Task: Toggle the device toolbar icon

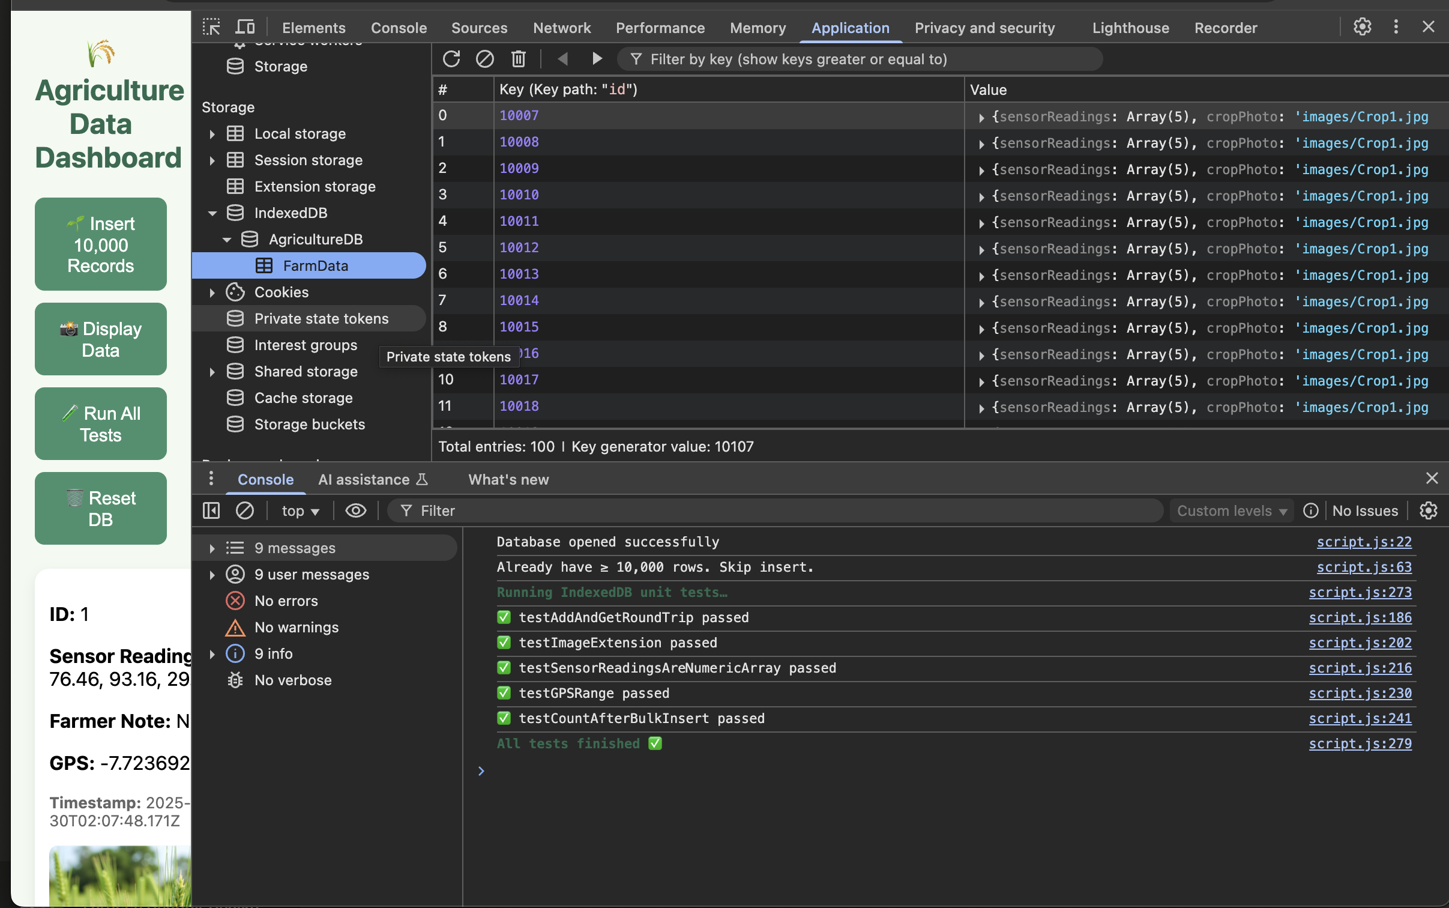Action: [x=245, y=28]
